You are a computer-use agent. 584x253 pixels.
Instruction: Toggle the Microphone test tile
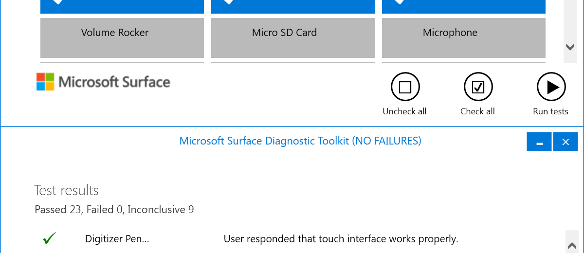tap(464, 38)
